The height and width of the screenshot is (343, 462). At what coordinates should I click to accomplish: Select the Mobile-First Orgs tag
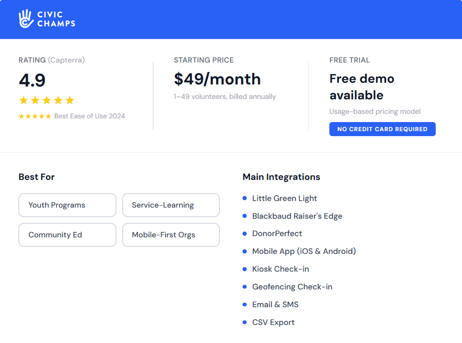point(171,235)
